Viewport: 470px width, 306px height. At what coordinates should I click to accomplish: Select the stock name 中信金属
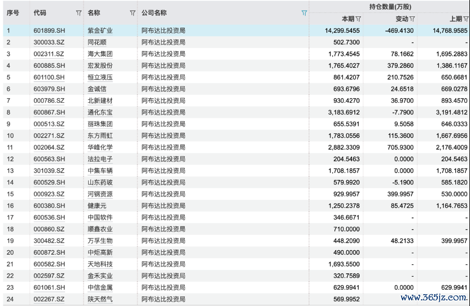point(100,288)
